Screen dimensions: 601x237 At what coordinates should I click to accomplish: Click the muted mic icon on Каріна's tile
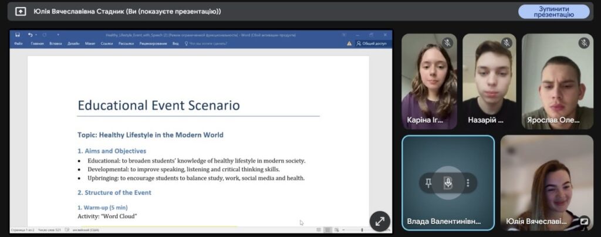coord(447,43)
